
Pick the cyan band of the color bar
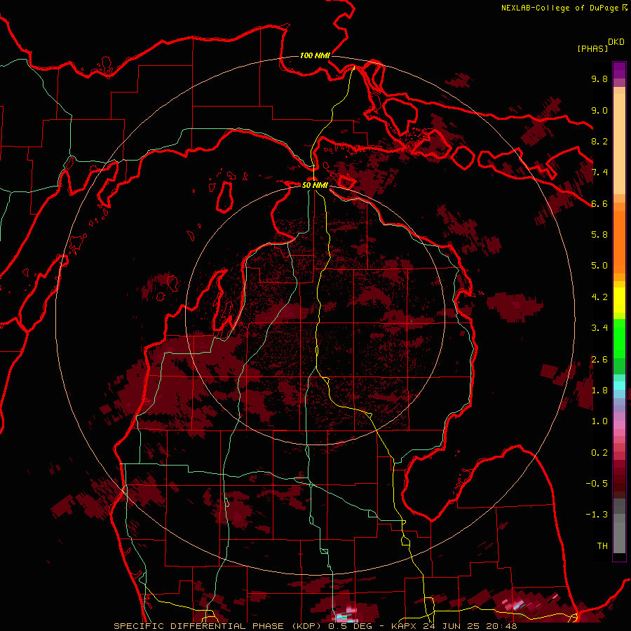click(619, 386)
